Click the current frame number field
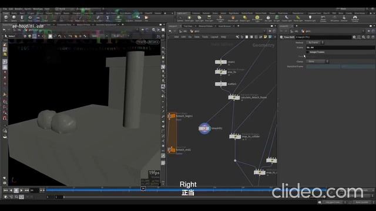Viewport: 376px width, 211px height. click(x=34, y=190)
